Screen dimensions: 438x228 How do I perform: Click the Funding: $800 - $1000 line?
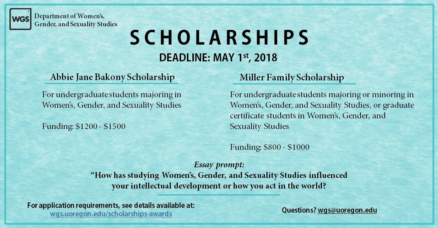(x=269, y=148)
